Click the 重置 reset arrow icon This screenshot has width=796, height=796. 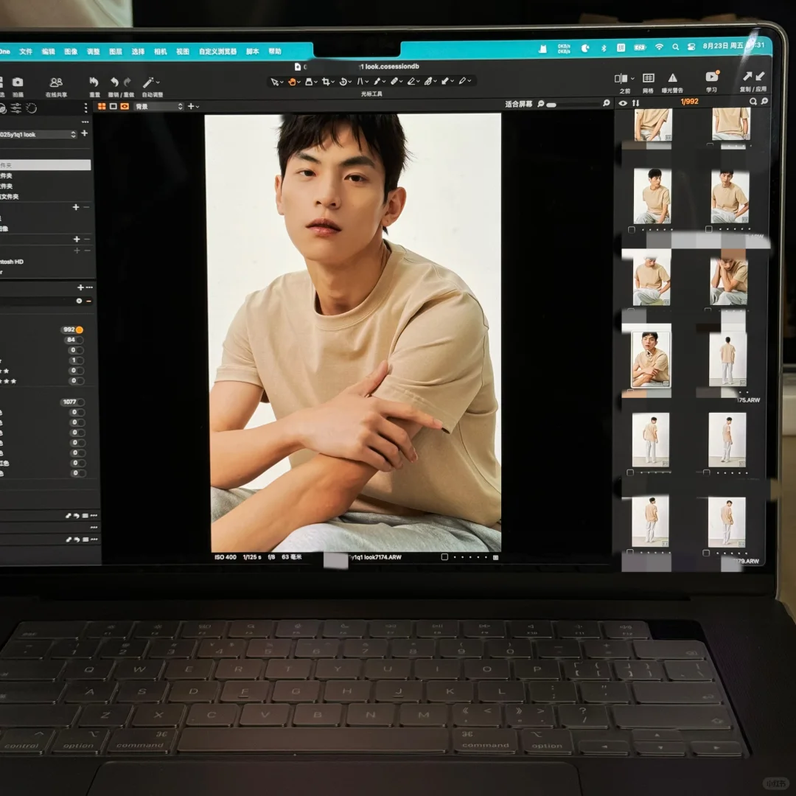coord(94,82)
